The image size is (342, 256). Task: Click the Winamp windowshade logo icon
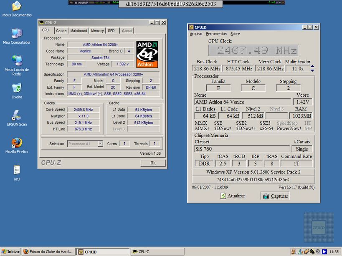tap(71, 3)
